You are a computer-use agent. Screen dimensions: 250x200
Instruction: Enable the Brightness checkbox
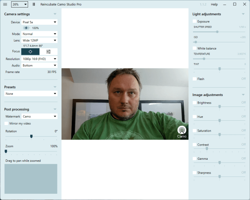[x=194, y=103]
